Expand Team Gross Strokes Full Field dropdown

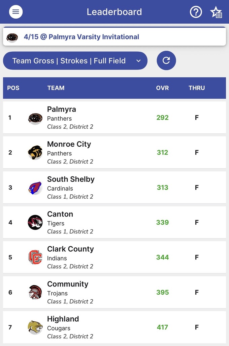[75, 61]
